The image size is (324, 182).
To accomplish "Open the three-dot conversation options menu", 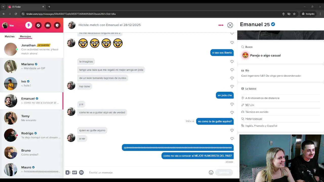I will pos(221,25).
